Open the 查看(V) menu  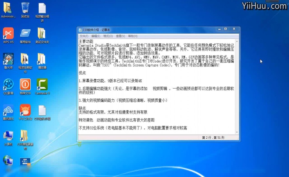pos(120,36)
